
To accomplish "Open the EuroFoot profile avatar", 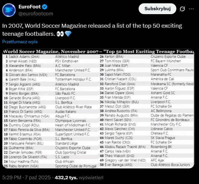I will coord(9,10).
